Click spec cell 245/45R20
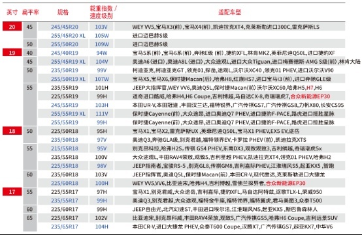Screen dimensions: 362x235 pyautogui.click(x=65, y=27)
